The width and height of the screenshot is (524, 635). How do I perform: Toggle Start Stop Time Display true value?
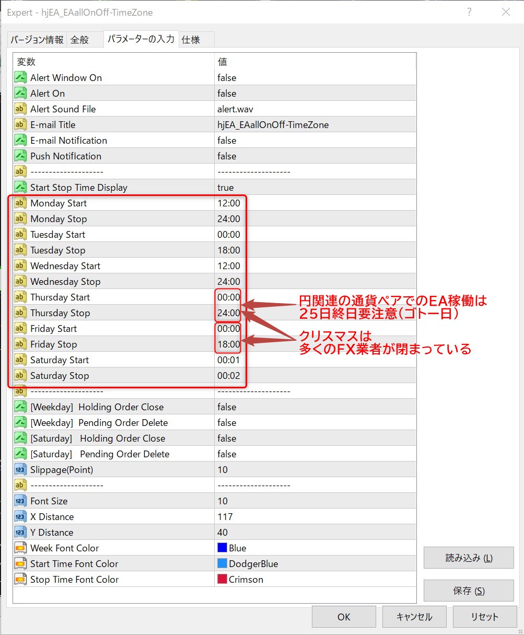pos(226,188)
